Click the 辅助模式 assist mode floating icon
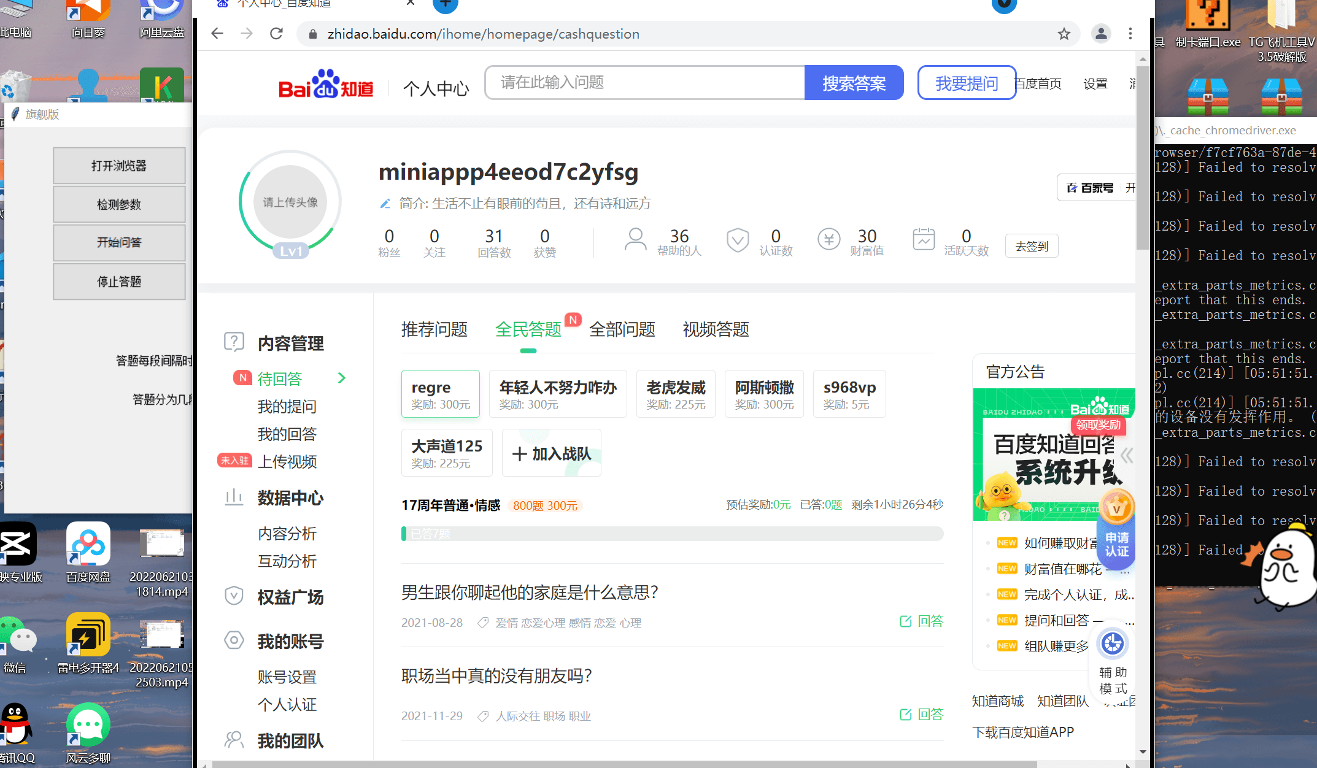 pyautogui.click(x=1113, y=643)
